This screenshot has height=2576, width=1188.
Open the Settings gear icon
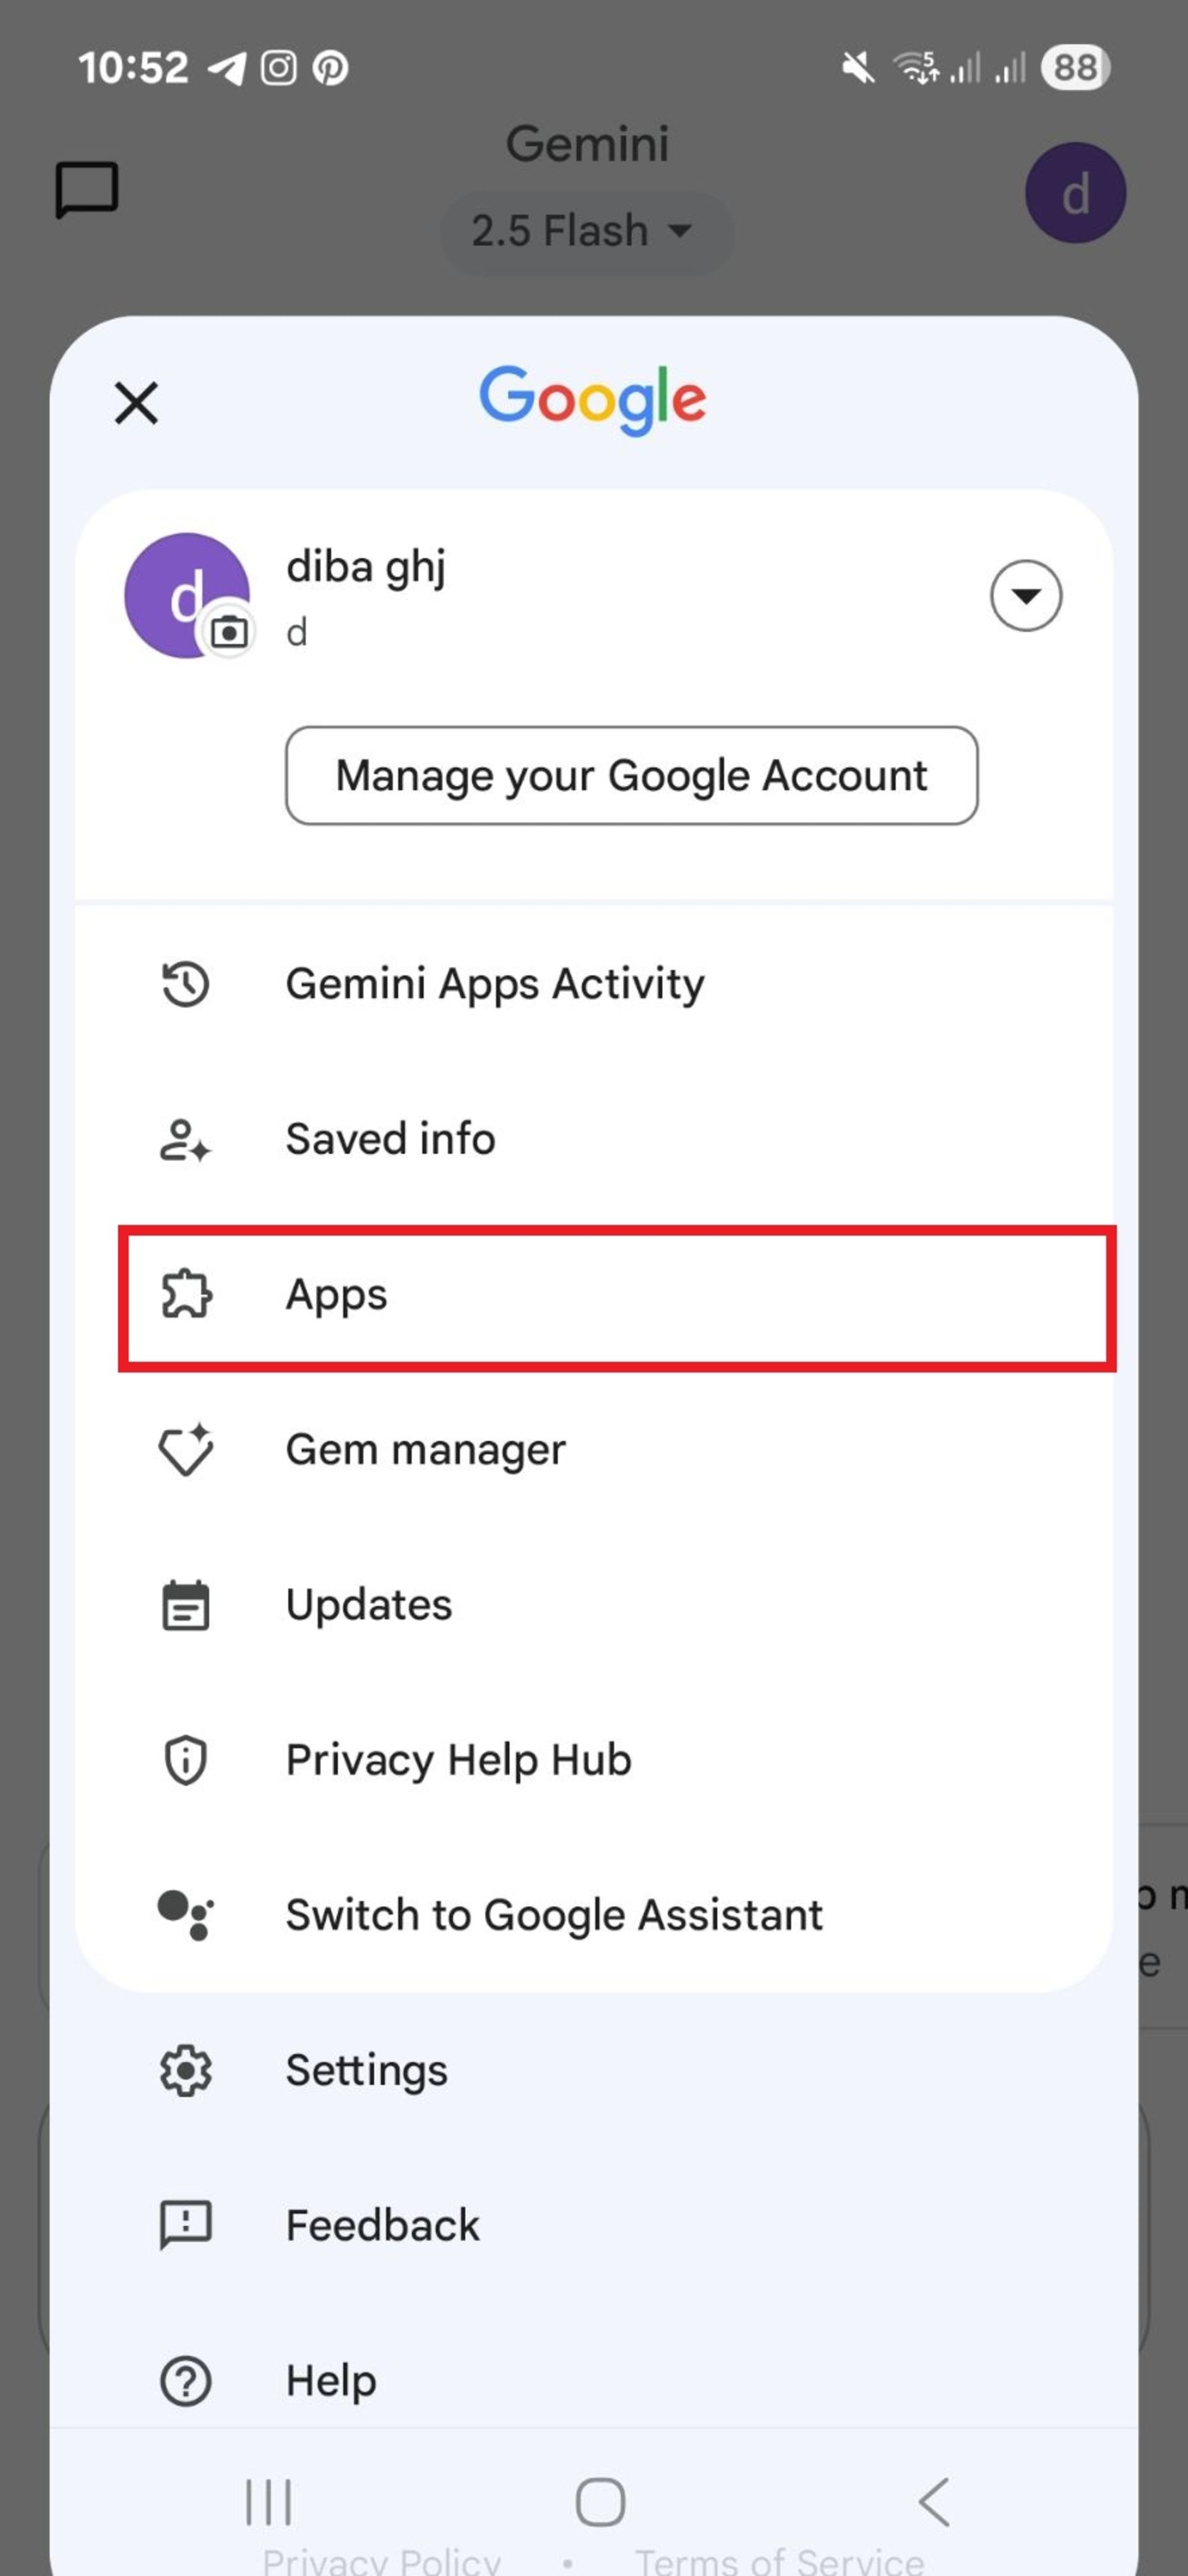click(x=185, y=2070)
